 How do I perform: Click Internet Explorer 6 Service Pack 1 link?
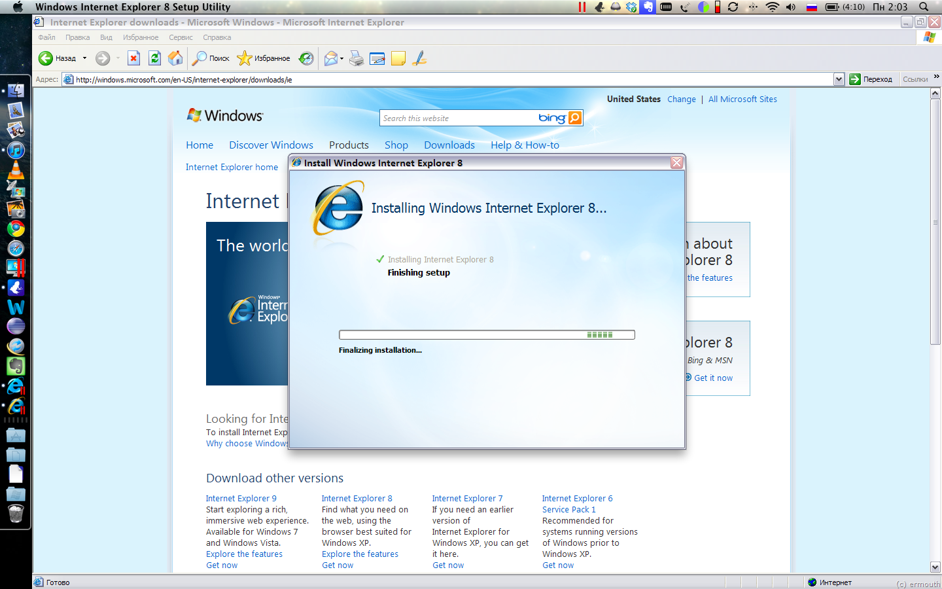click(577, 504)
